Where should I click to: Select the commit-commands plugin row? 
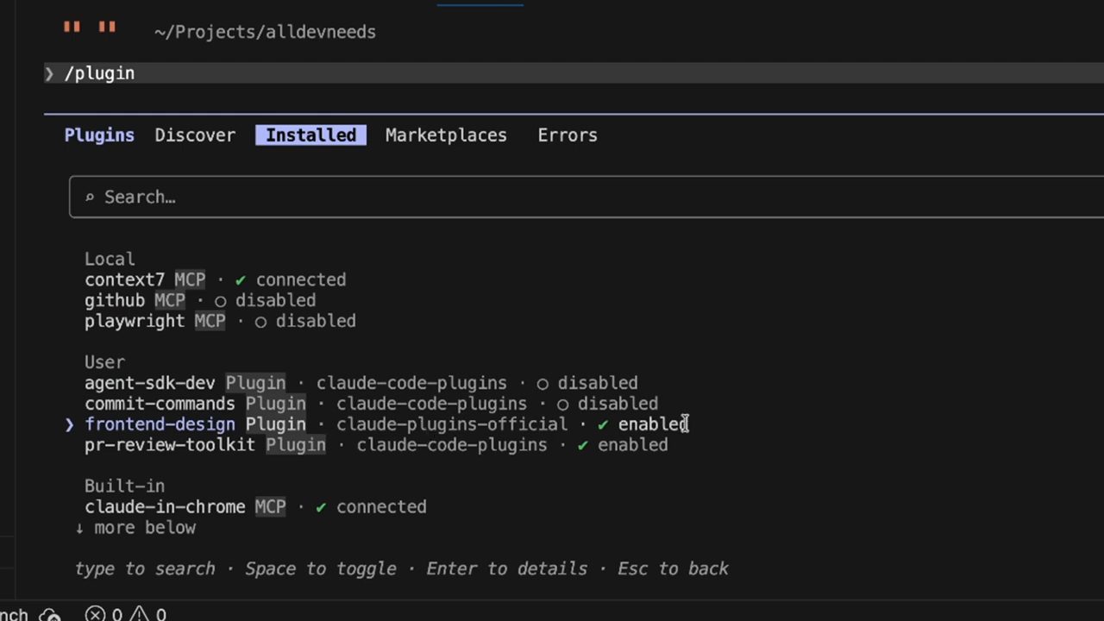pyautogui.click(x=371, y=404)
